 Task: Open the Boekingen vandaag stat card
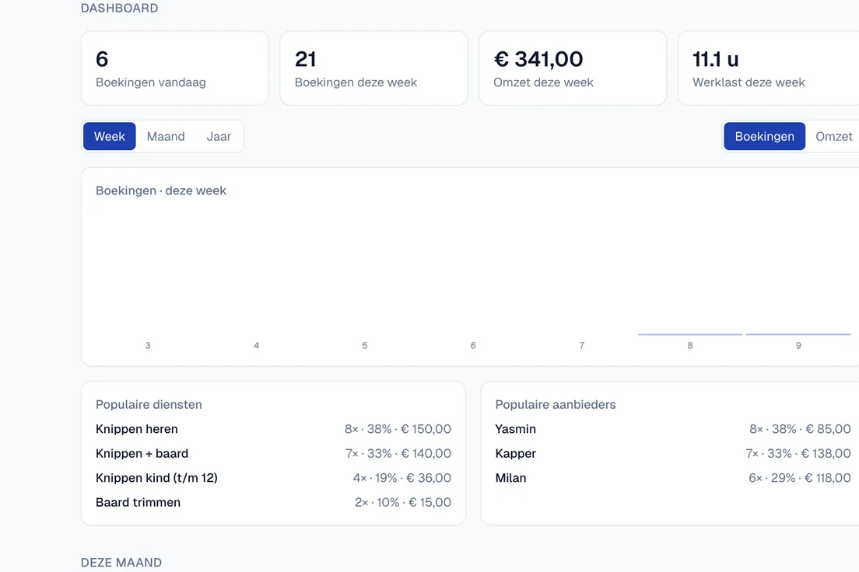(x=175, y=68)
